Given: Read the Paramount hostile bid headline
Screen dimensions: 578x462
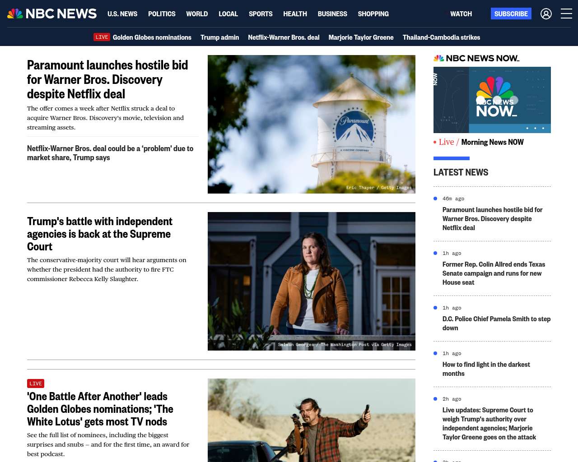Looking at the screenshot, I should [x=107, y=79].
